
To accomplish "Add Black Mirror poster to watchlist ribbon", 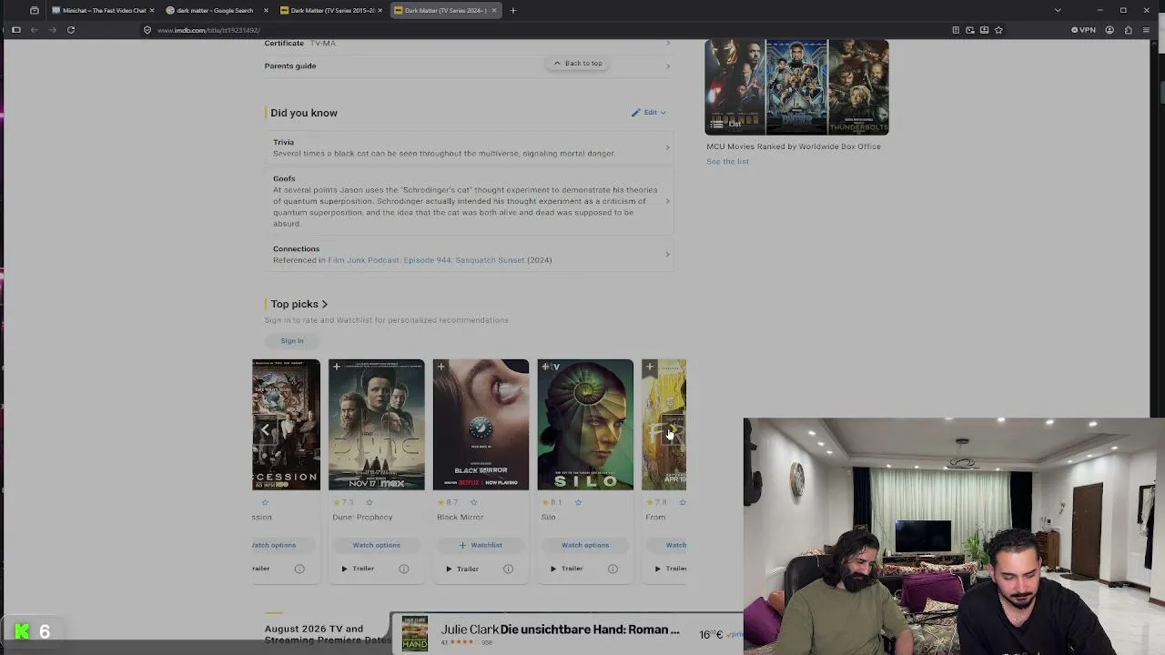I will coord(441,367).
